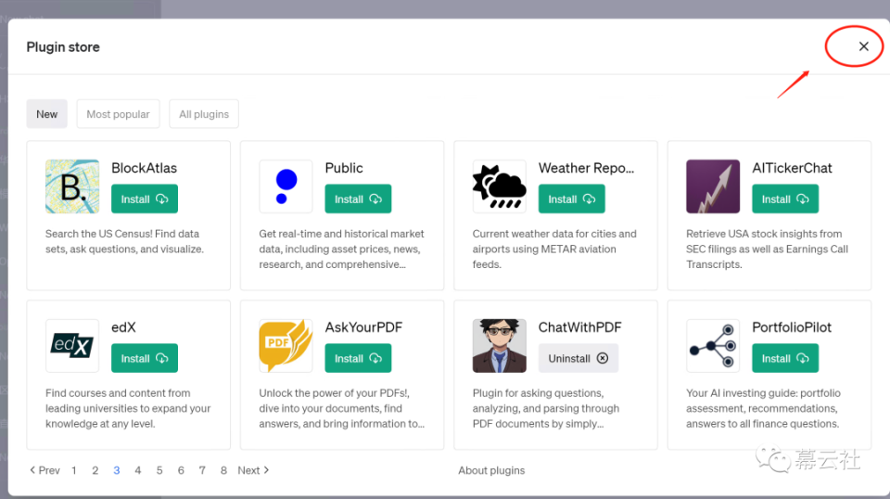
Task: Click the edX plugin logo
Action: (72, 346)
